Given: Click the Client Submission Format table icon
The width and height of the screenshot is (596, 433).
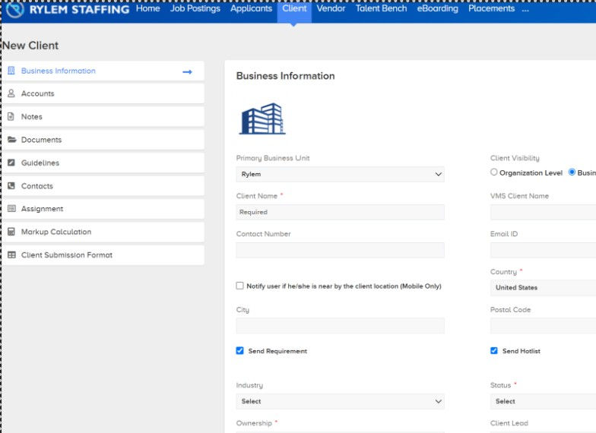Looking at the screenshot, I should coord(12,255).
